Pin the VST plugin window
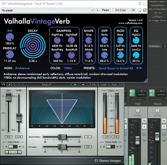Screen dimensions: 167x165 coord(140,4)
